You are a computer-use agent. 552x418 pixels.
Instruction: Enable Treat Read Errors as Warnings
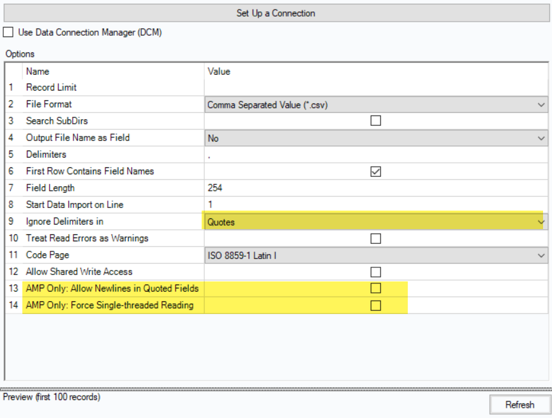coord(375,238)
